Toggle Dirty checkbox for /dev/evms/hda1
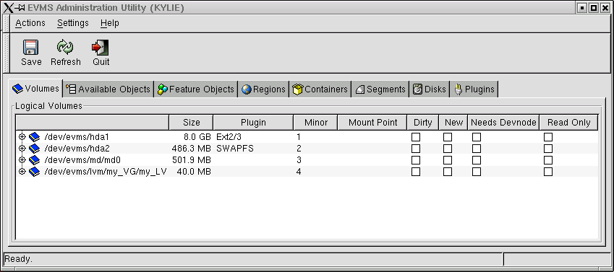Screen dimensions: 614x272 [x=415, y=137]
